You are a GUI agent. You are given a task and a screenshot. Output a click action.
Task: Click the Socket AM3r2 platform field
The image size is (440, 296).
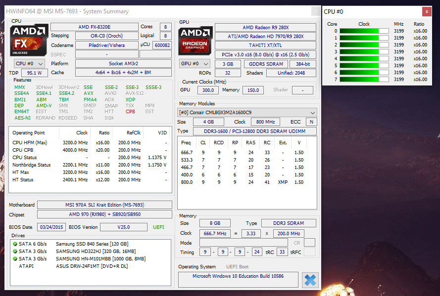point(123,64)
